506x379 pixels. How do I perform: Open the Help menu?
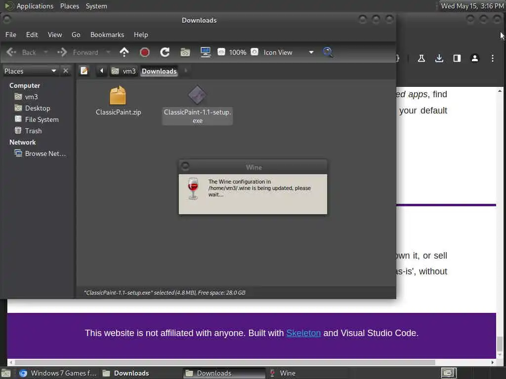point(141,35)
